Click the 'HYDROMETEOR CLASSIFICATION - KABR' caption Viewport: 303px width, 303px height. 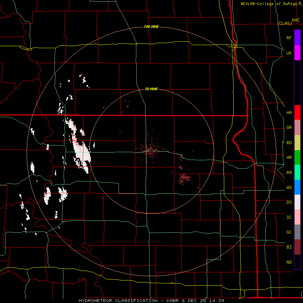click(129, 301)
